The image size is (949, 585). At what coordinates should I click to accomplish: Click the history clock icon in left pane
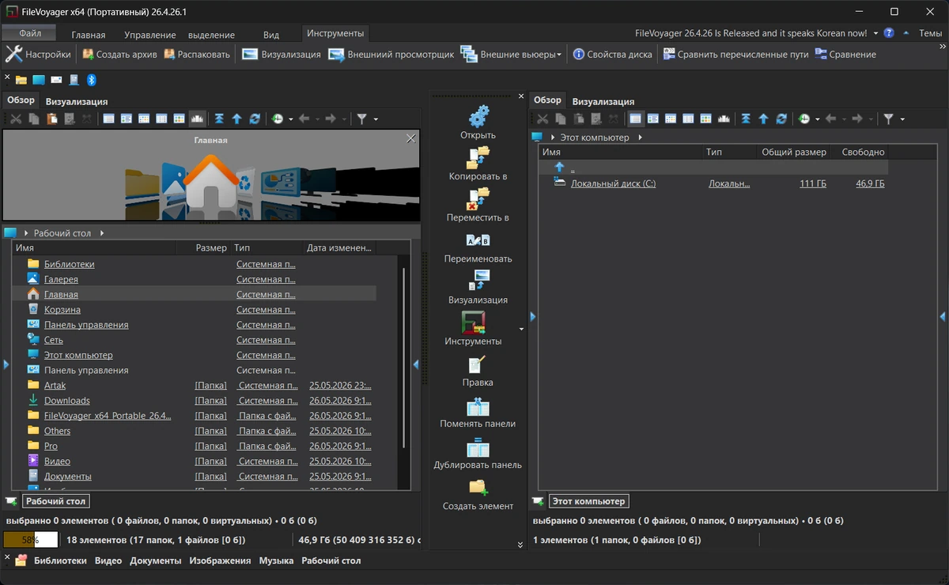click(x=278, y=119)
